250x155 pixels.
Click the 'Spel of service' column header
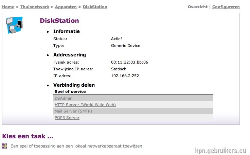coord(70,91)
